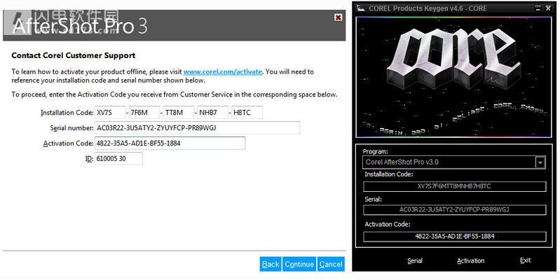Close the COREL Products Keygen window
560x280 pixels.
tap(548, 8)
